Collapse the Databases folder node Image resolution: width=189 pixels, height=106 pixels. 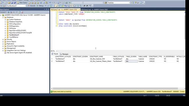(x=3, y=17)
